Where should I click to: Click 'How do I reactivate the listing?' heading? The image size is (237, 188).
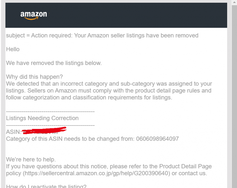(x=46, y=186)
